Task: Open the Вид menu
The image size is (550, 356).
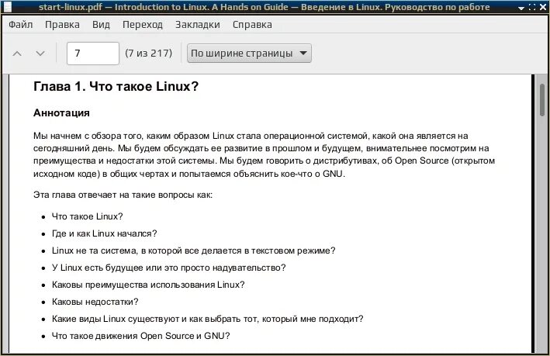Action: coord(101,25)
